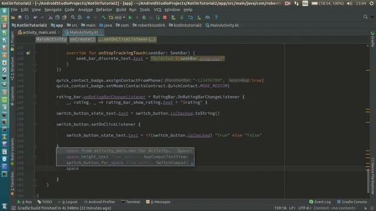
Task: Open the app run configuration dropdown
Action: tap(117, 18)
